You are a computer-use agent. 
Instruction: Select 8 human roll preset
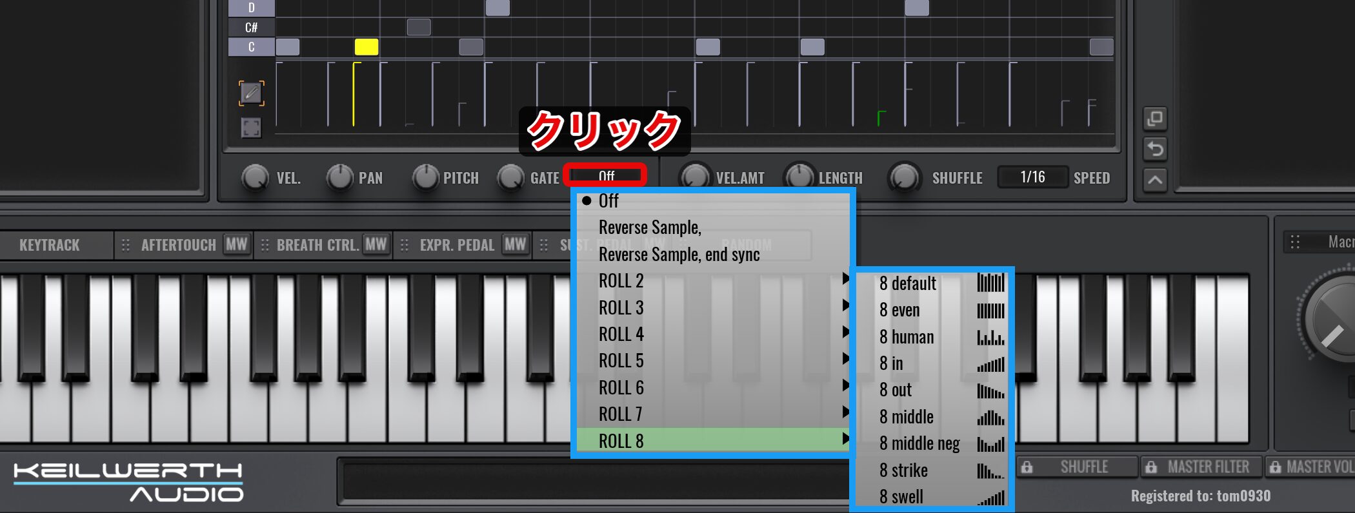click(x=932, y=337)
